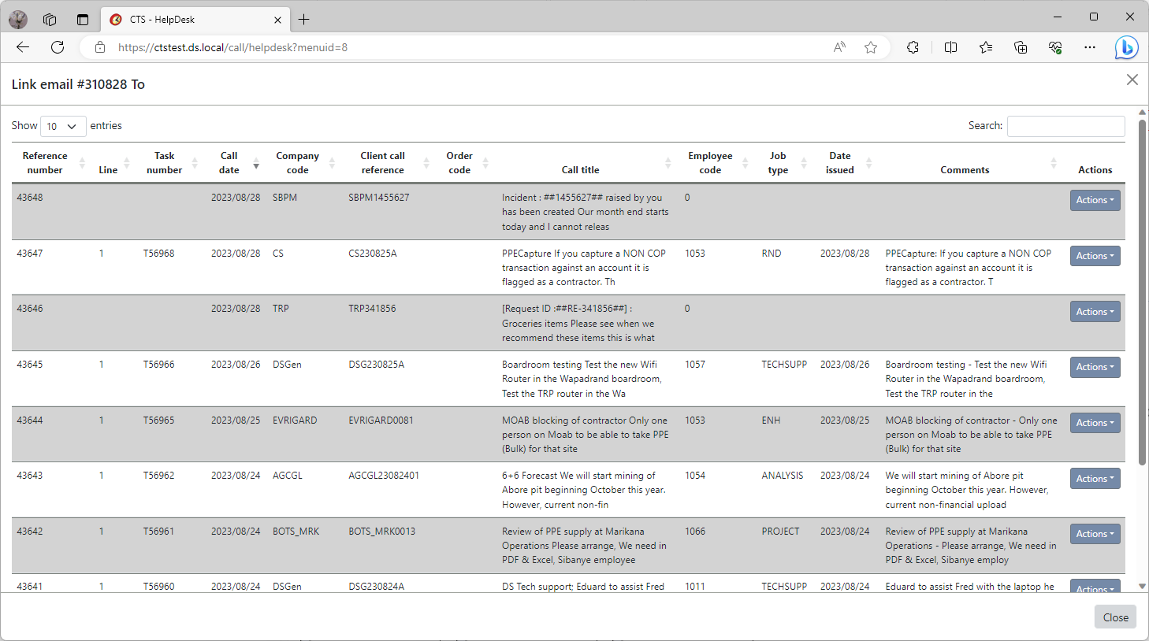Open Browser essentials heart icon

coord(1055,47)
